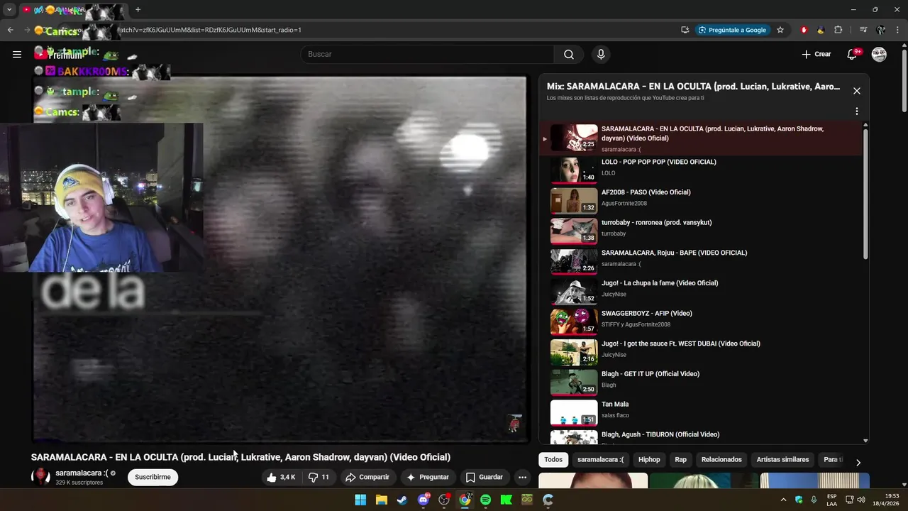The image size is (908, 511).
Task: Click the playlist scrollbar up arrow
Action: tap(865, 125)
